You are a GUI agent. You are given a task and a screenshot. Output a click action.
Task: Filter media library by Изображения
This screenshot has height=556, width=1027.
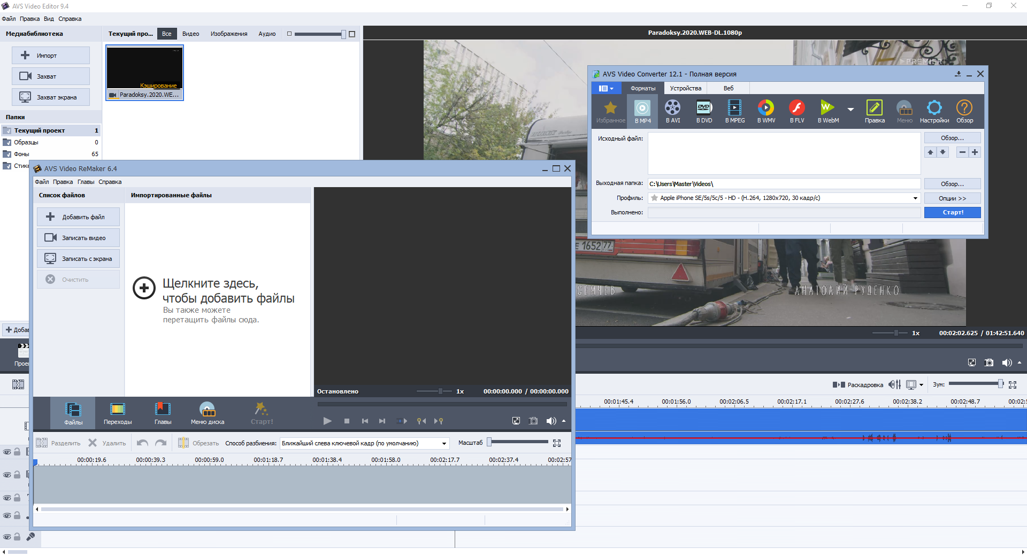tap(229, 34)
